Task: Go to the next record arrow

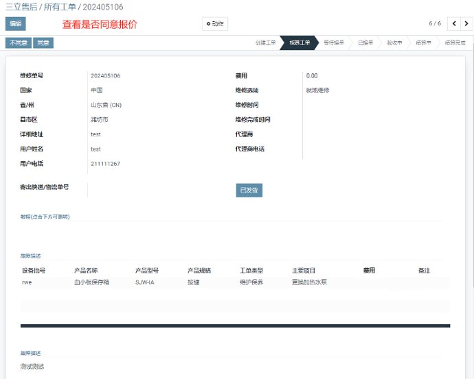Action: pos(466,24)
